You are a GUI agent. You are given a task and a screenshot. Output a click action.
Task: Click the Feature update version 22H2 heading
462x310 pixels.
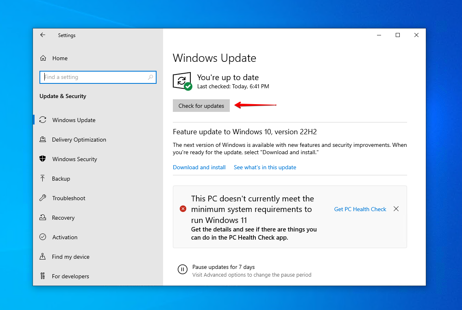click(x=245, y=132)
